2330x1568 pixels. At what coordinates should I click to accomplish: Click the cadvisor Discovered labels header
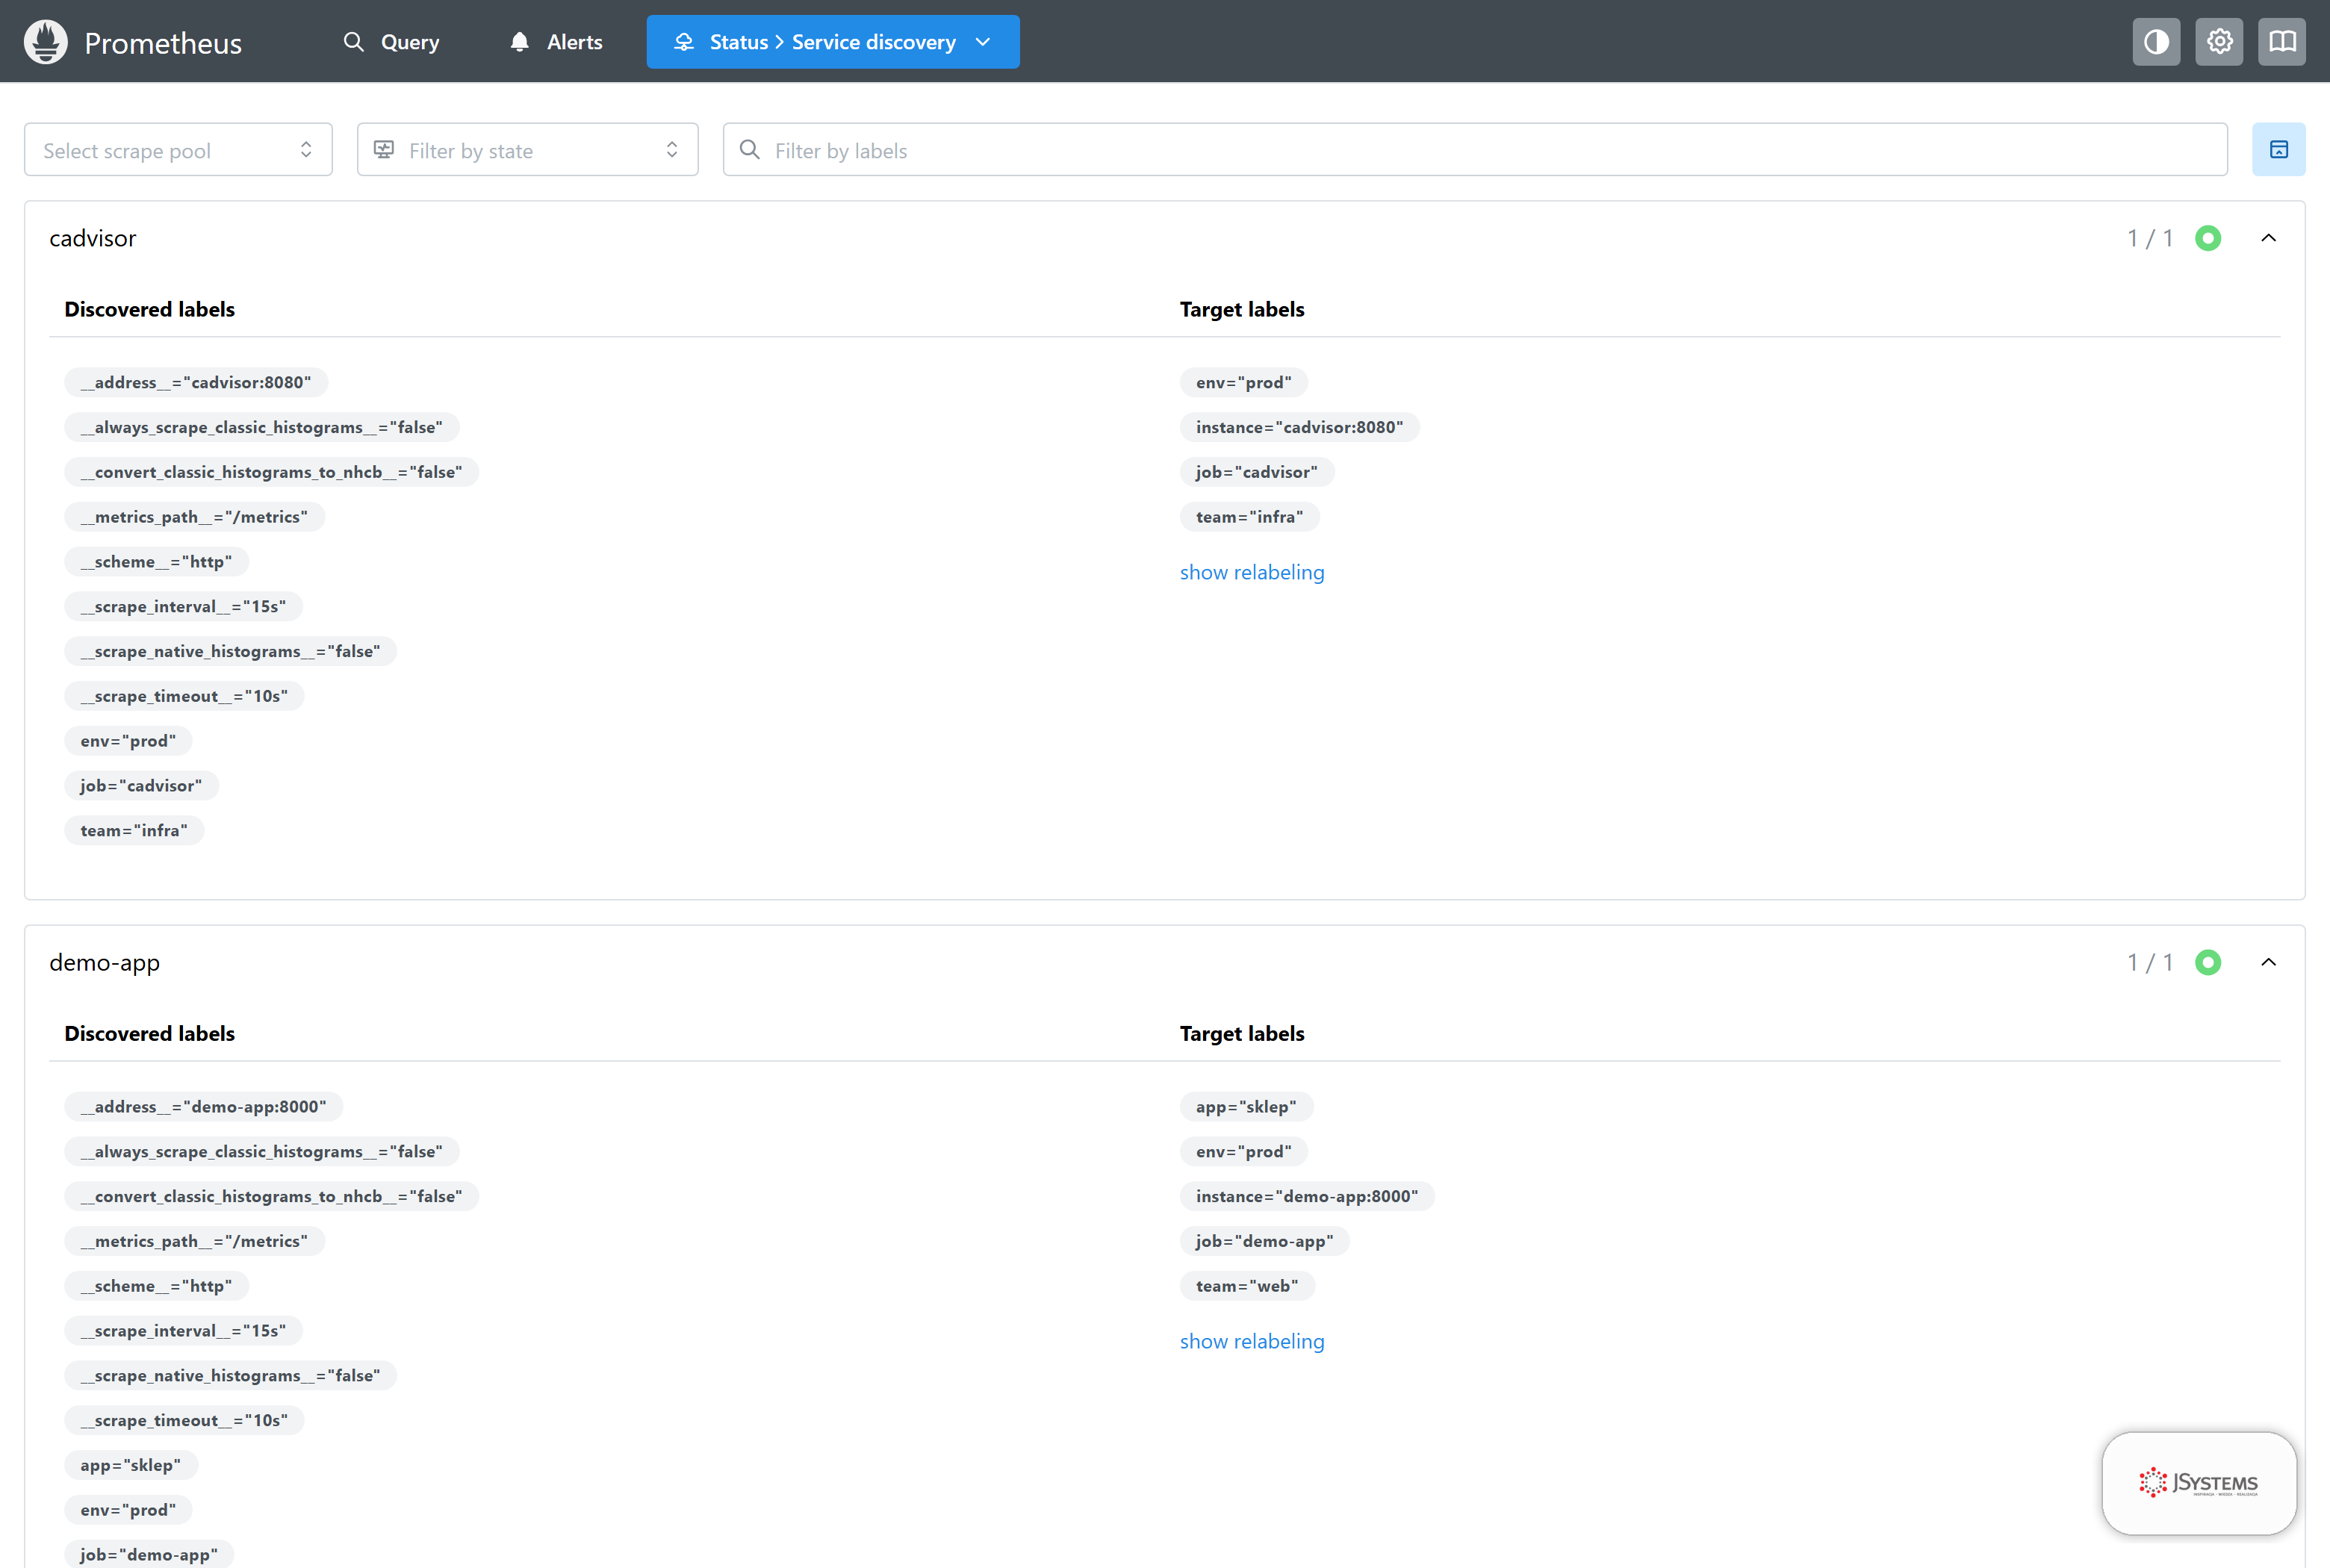[150, 309]
